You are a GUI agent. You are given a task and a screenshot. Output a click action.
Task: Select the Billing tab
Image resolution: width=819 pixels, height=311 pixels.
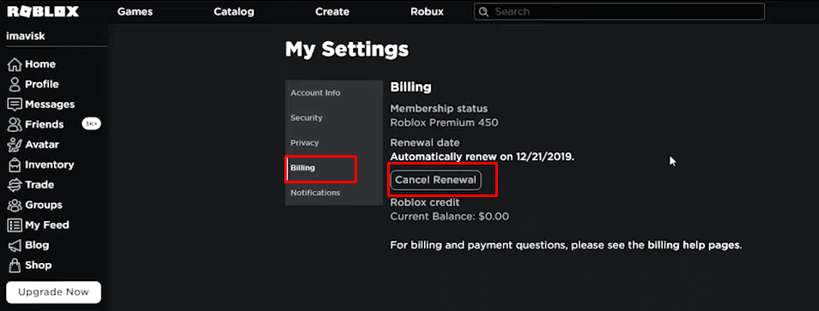(334, 168)
